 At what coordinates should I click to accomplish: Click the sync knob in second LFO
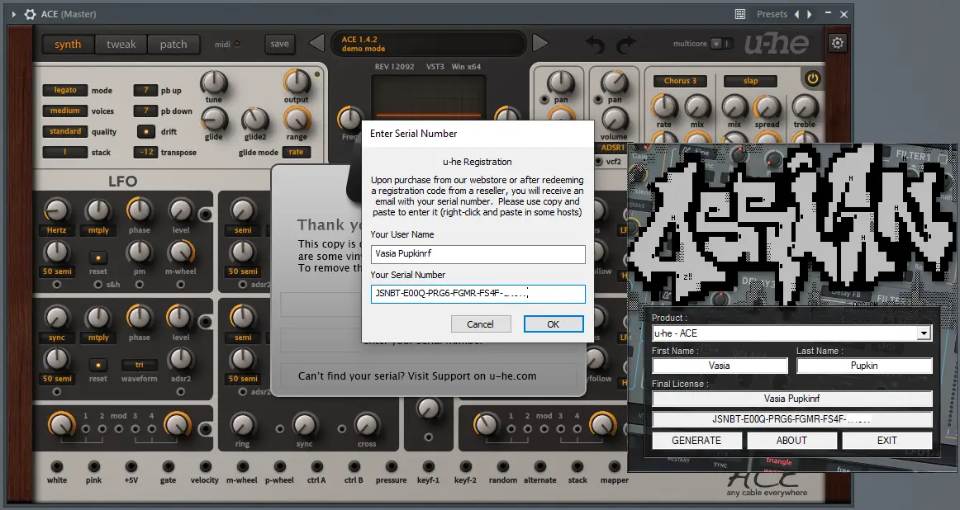click(x=56, y=318)
